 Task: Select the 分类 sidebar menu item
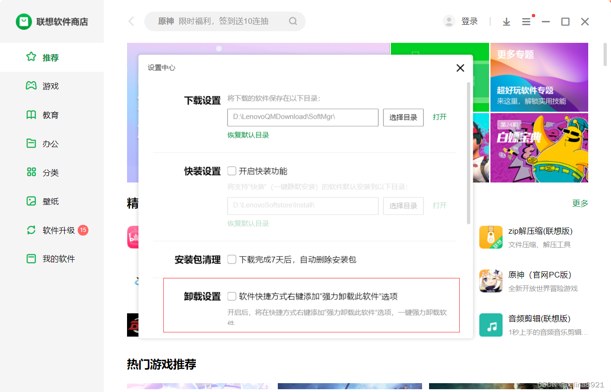point(52,172)
